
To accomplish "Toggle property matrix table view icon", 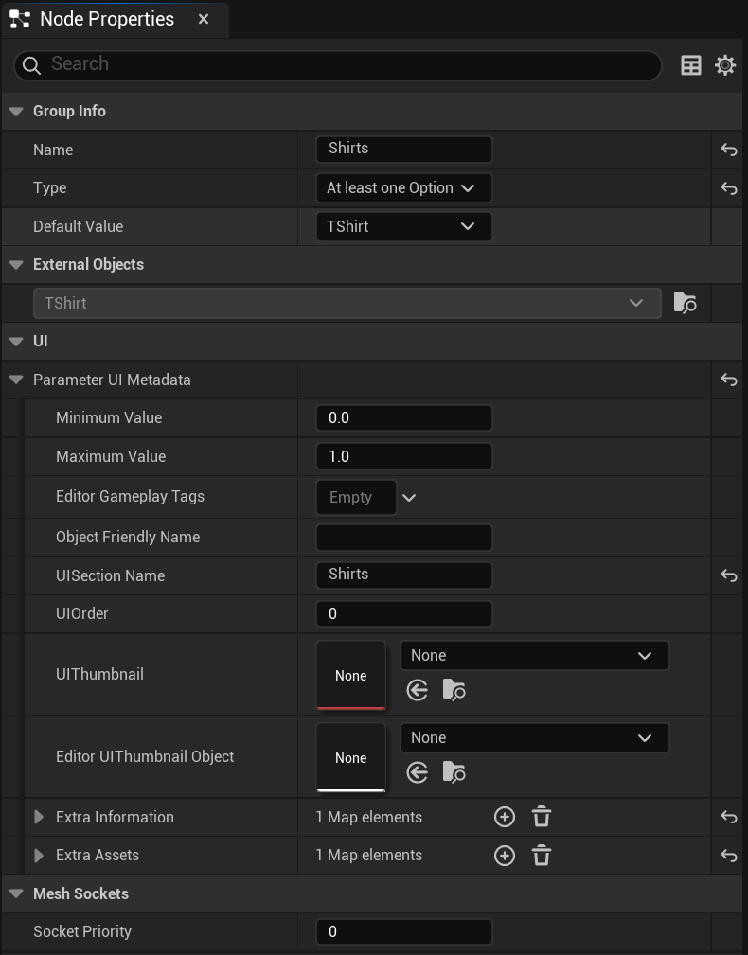I will click(691, 65).
